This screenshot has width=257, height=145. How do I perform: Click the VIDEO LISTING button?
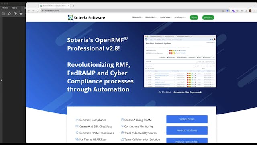(x=187, y=119)
